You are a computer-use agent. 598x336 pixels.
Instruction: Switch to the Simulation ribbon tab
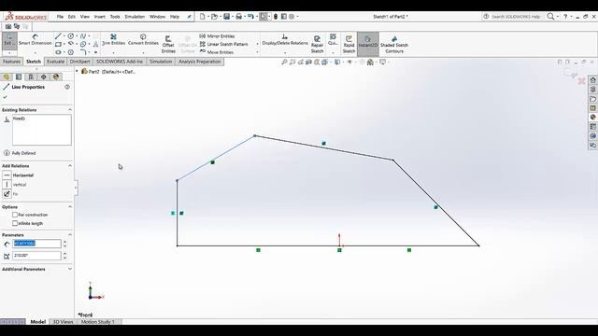(161, 62)
